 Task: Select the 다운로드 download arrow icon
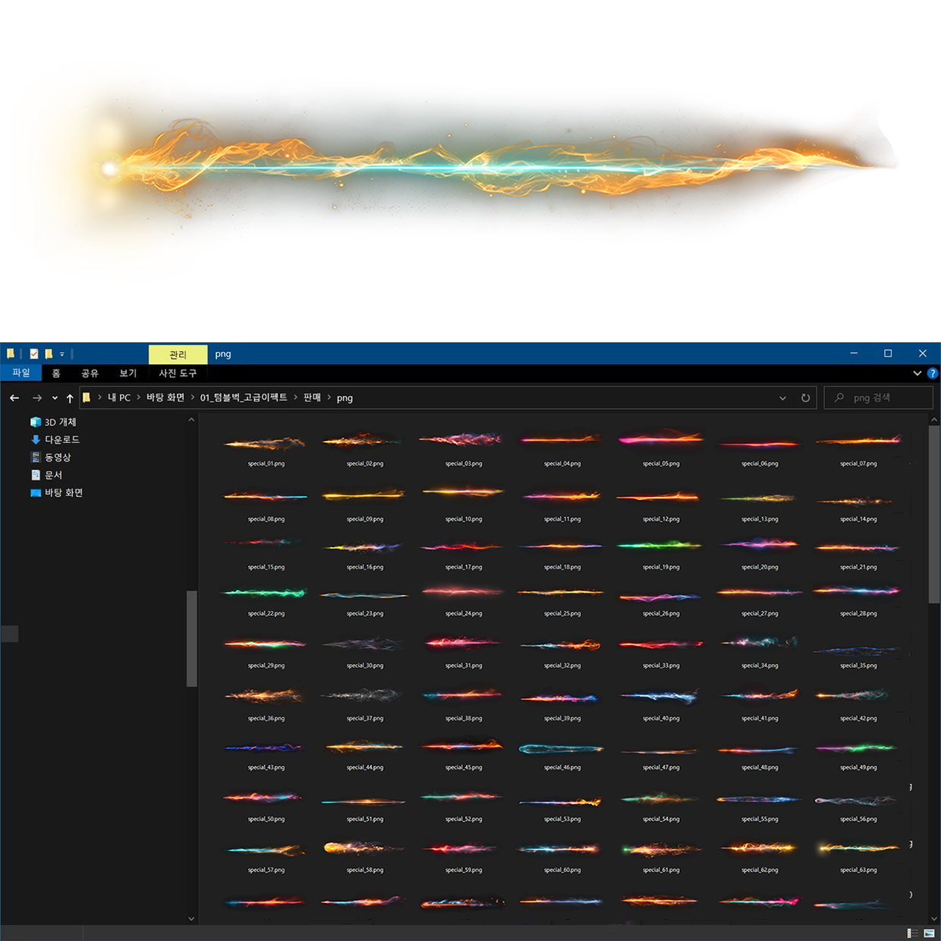pyautogui.click(x=36, y=439)
